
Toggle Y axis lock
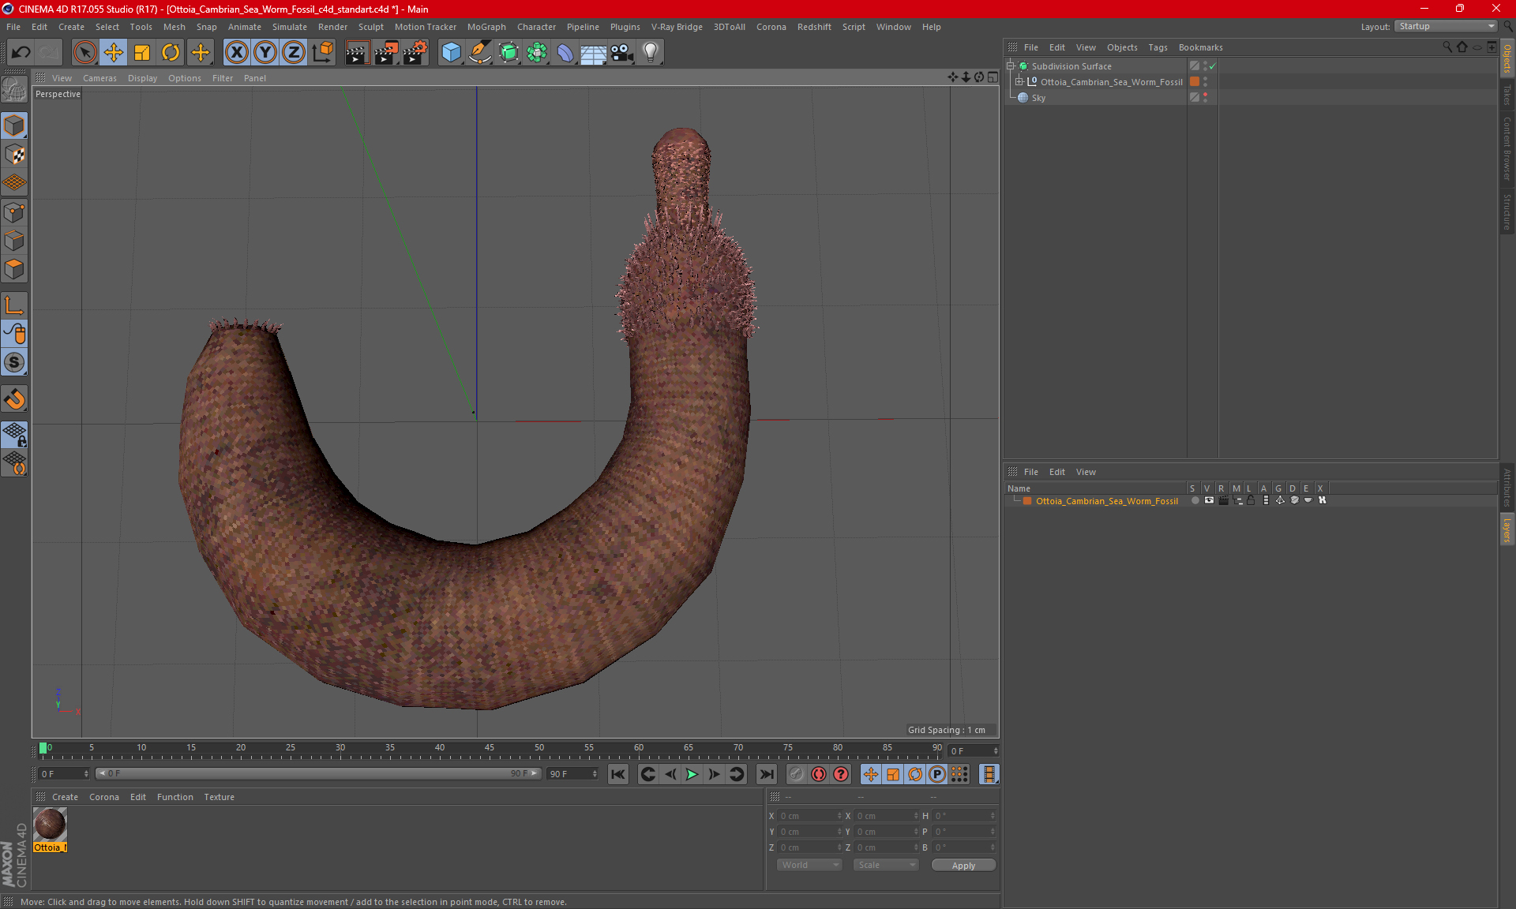[x=265, y=53]
